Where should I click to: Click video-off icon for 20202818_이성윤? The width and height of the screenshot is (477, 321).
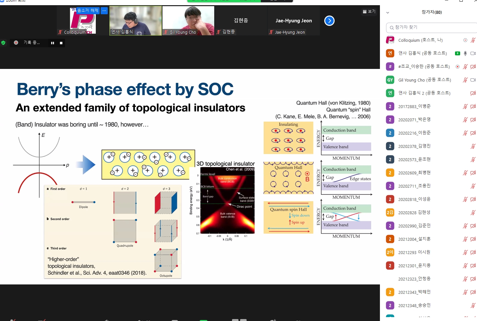pos(473,199)
